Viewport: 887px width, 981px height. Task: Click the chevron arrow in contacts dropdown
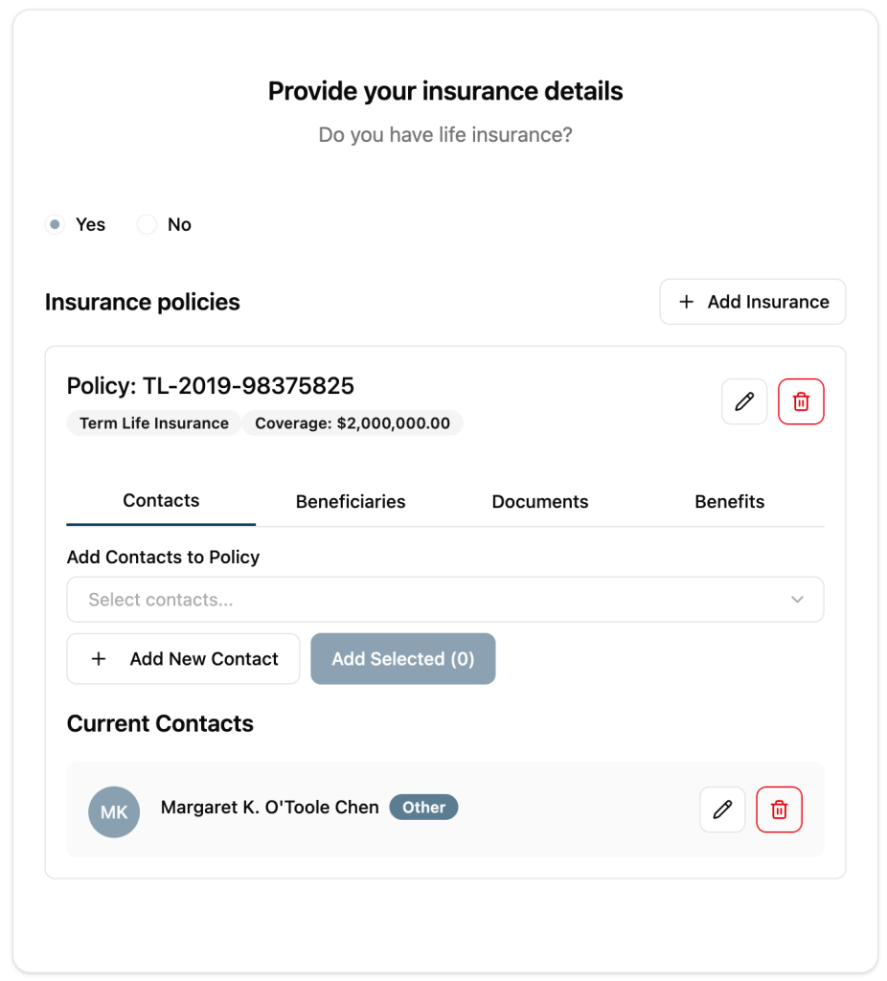coord(797,600)
